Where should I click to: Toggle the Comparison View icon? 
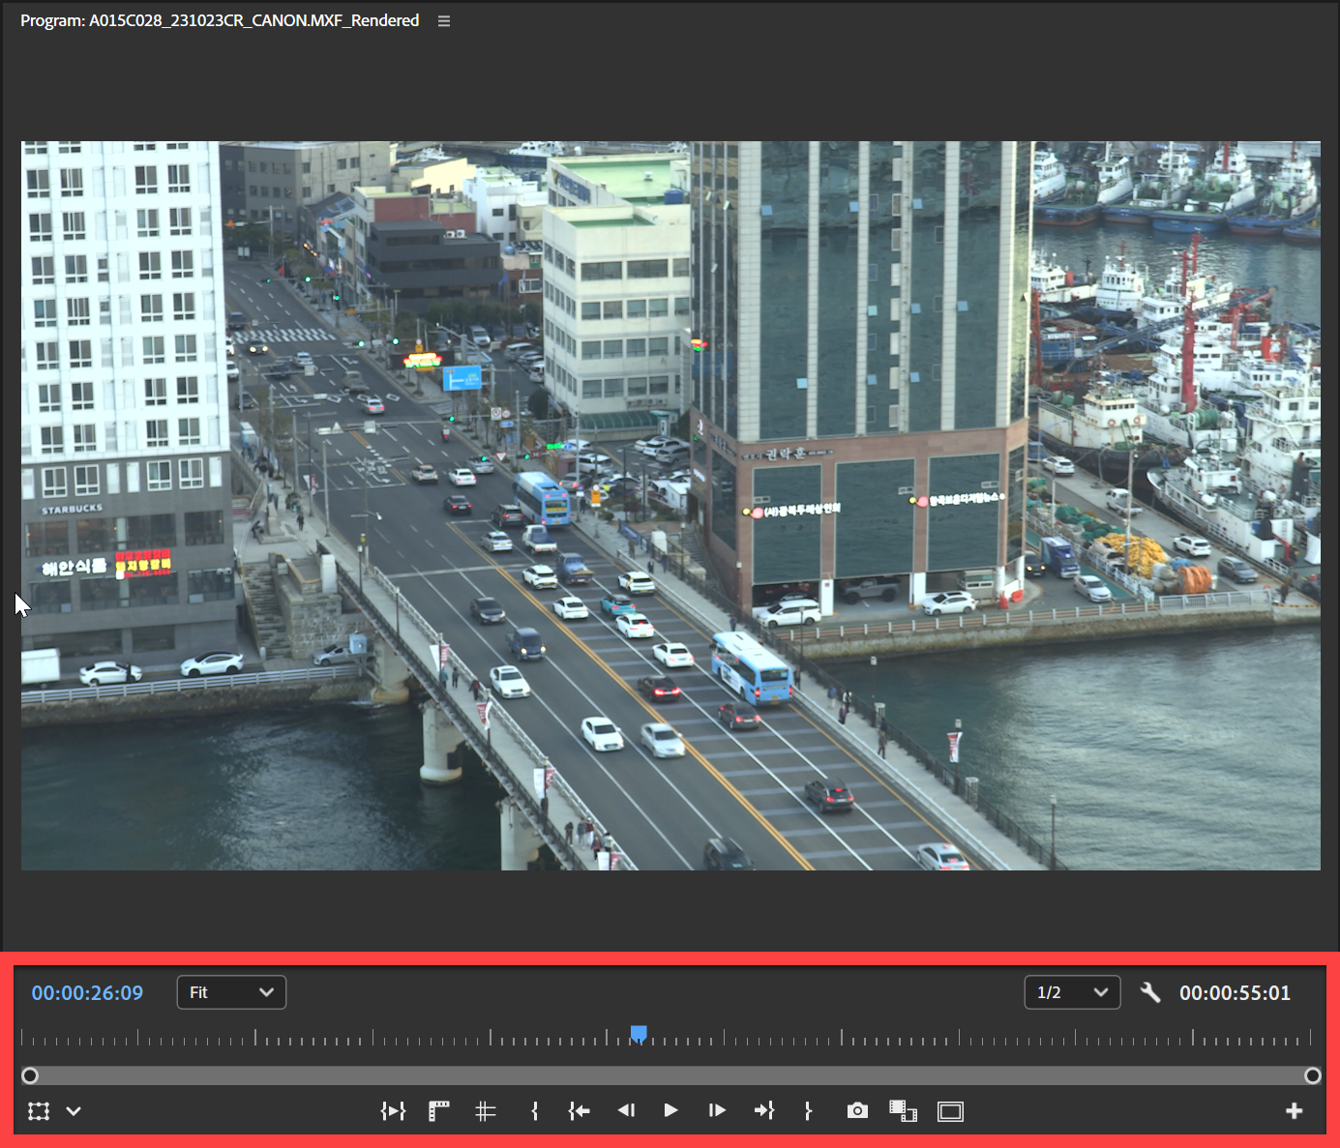click(x=950, y=1110)
